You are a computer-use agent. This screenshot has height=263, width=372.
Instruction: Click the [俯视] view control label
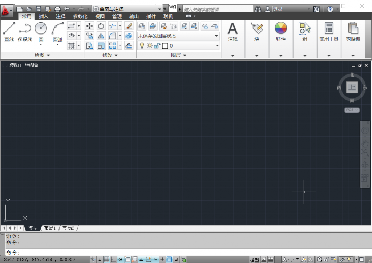pyautogui.click(x=14, y=65)
